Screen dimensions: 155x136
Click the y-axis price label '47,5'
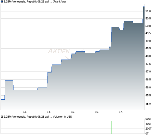coord(148,64)
